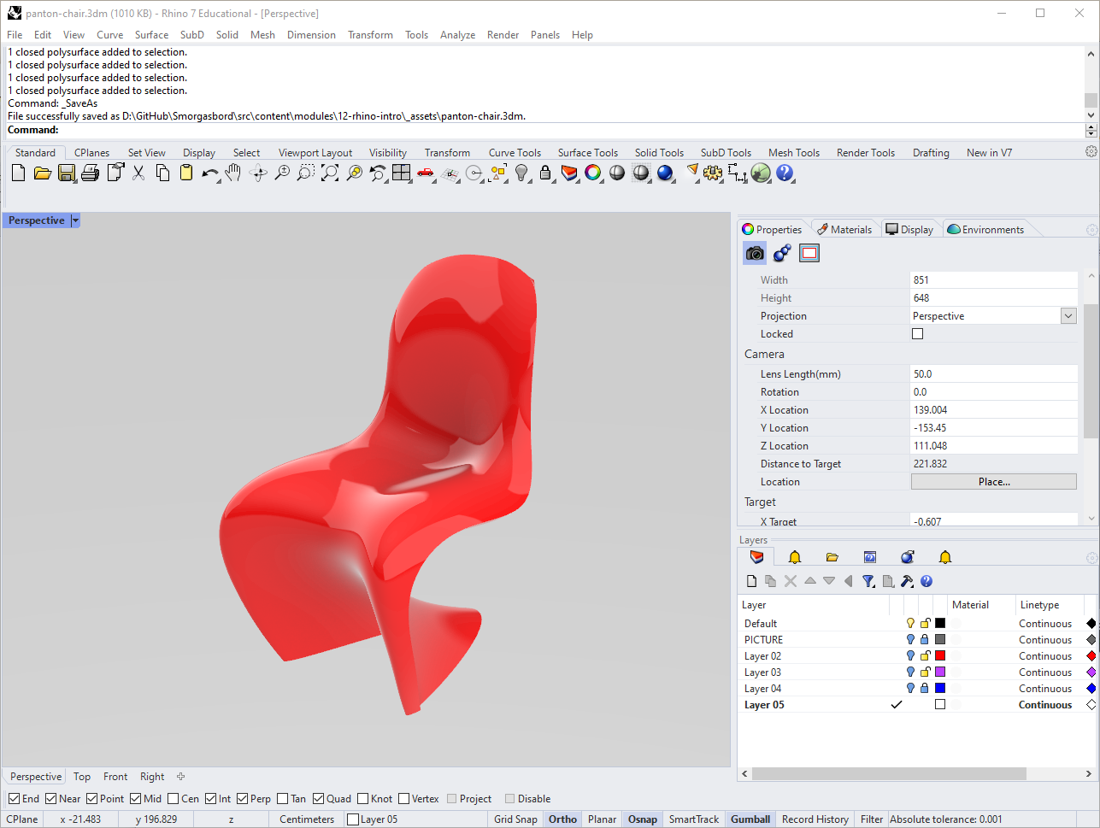Check the Locked viewport checkbox
This screenshot has height=828, width=1100.
pyautogui.click(x=917, y=334)
